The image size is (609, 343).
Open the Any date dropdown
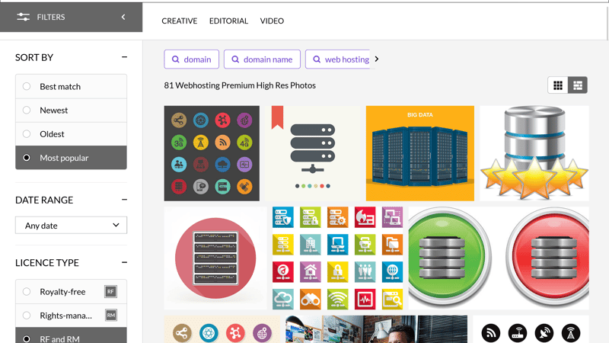(71, 226)
